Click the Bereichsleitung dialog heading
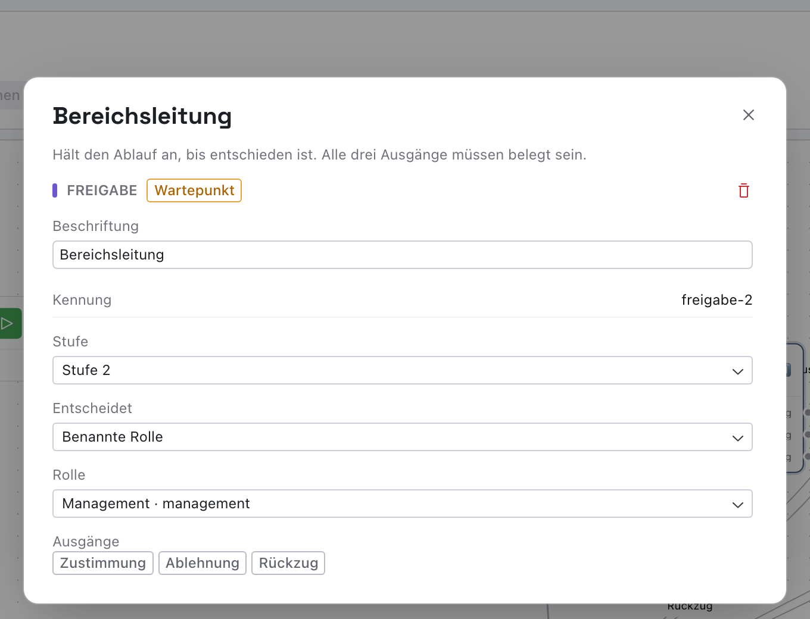This screenshot has height=619, width=810. pos(142,116)
